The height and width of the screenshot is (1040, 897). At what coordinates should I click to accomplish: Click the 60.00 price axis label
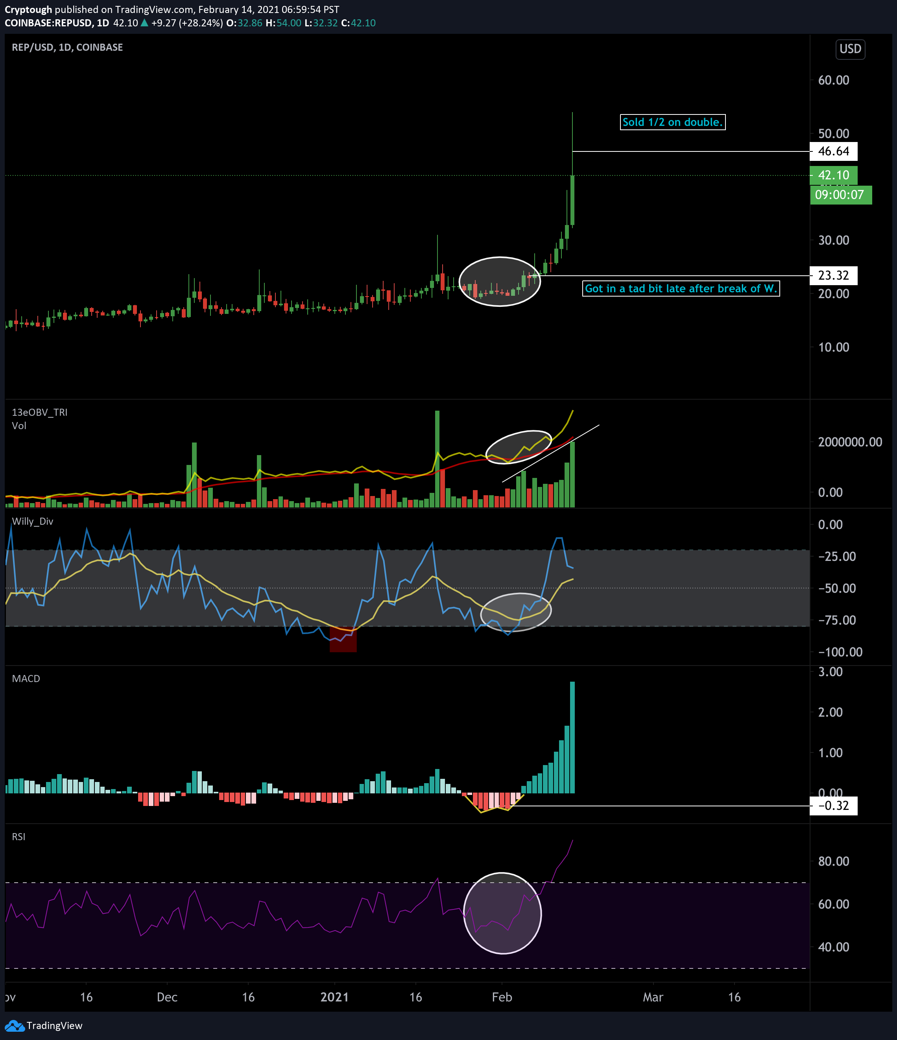[834, 80]
